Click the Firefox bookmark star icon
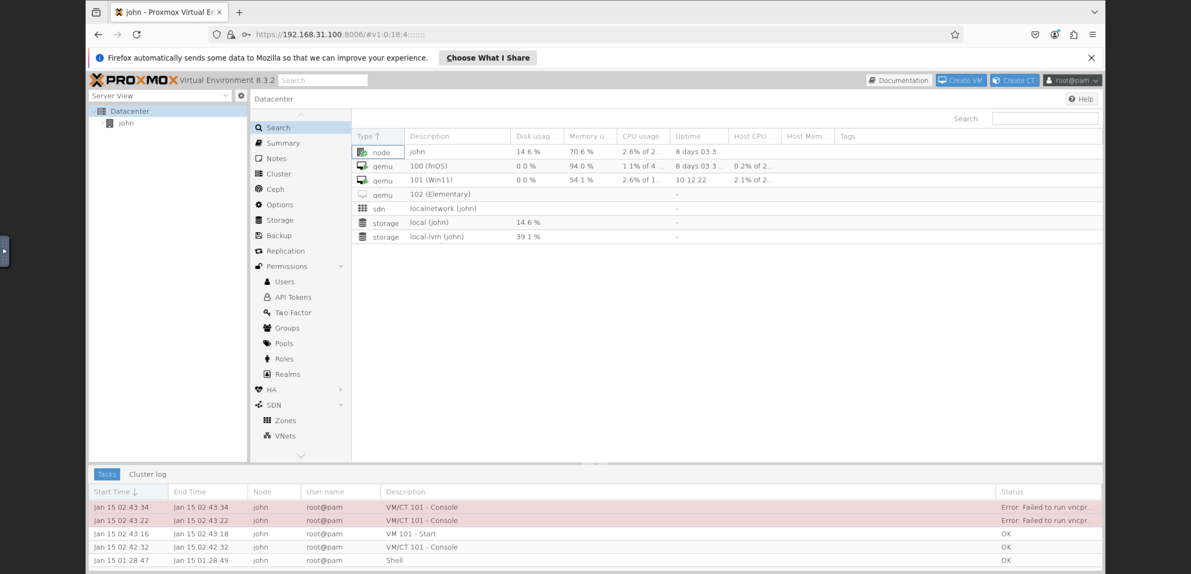The height and width of the screenshot is (574, 1191). 955,35
